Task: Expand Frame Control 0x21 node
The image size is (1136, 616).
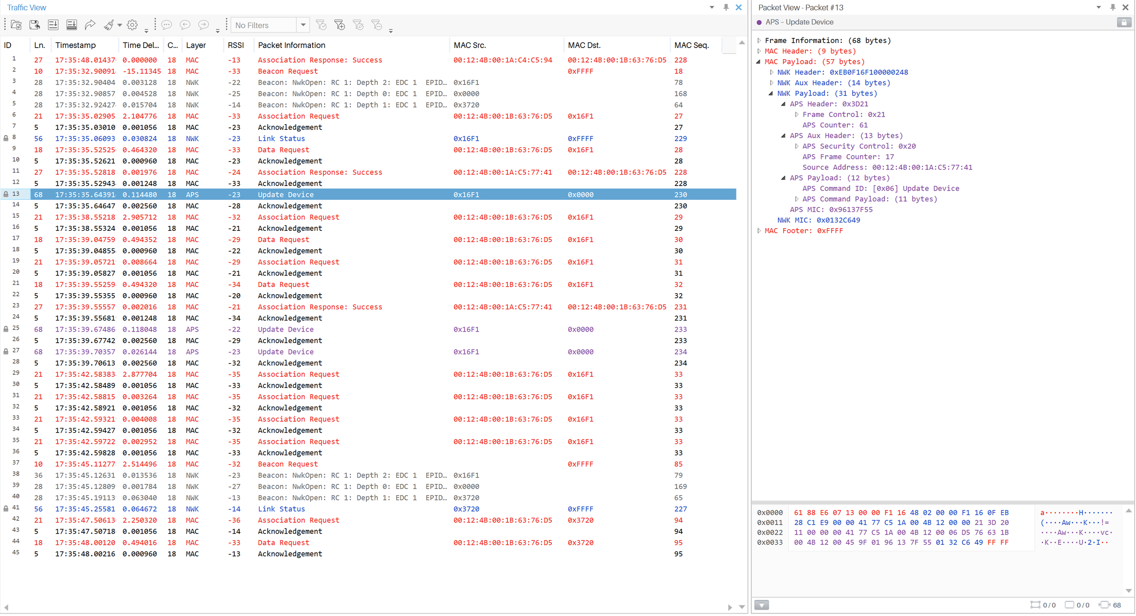Action: coord(797,115)
